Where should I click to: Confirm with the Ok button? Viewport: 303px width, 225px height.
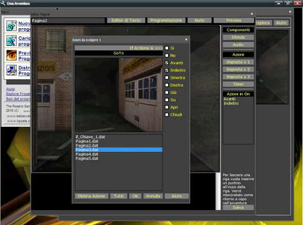click(x=135, y=196)
